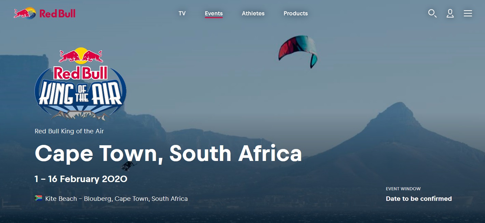The image size is (485, 223).
Task: Go to the TV section
Action: pos(182,13)
